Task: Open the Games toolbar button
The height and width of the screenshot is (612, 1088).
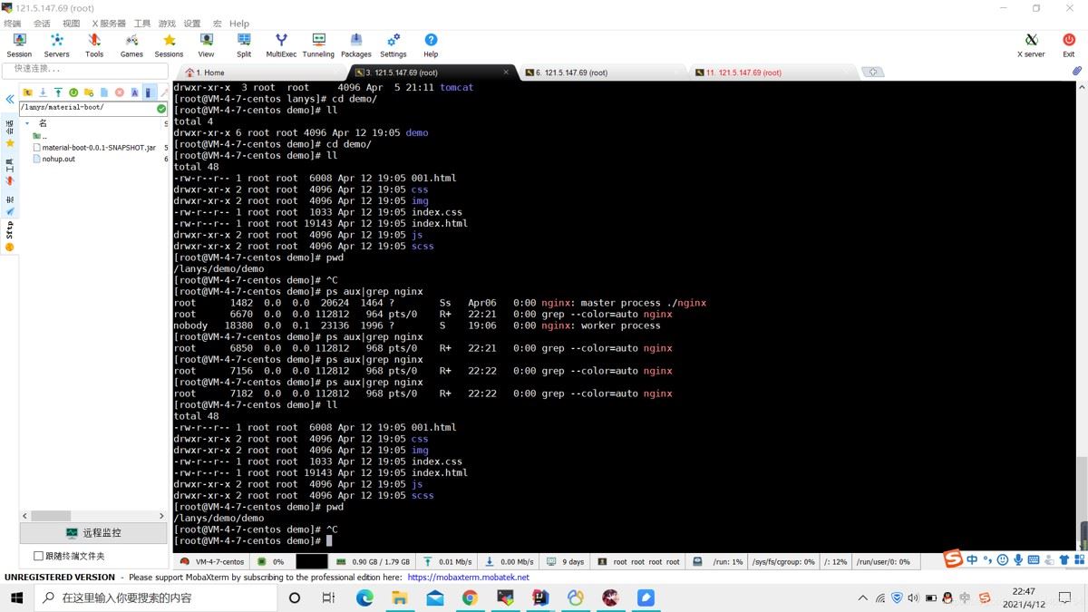Action: click(x=131, y=45)
